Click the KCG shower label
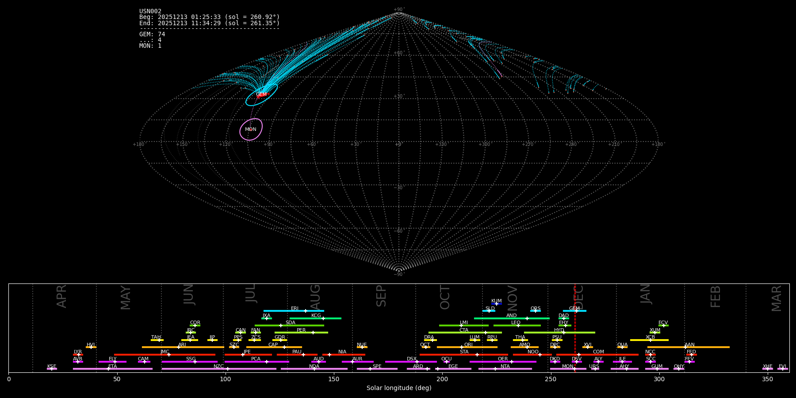This screenshot has width=796, height=398. pos(316,316)
